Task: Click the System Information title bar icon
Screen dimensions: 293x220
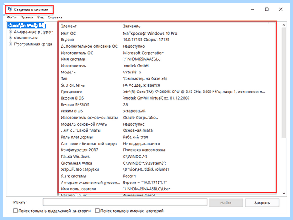Action: coord(10,9)
